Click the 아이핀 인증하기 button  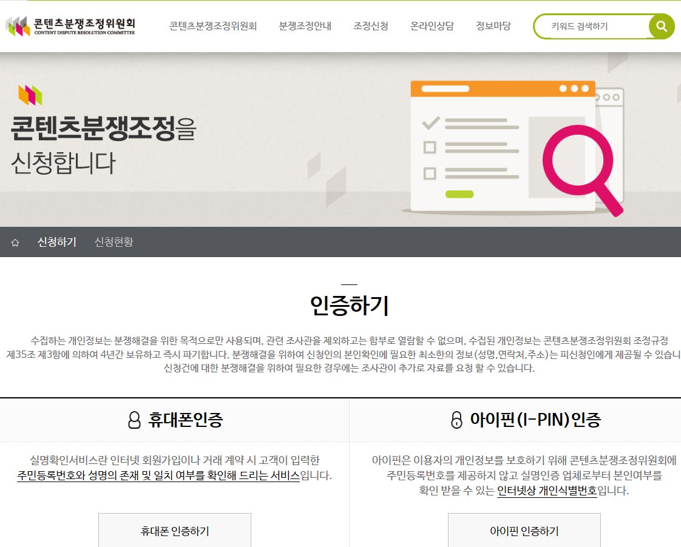pyautogui.click(x=524, y=530)
